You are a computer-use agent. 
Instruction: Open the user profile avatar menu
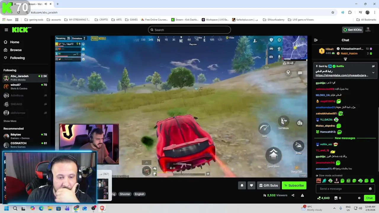point(368,30)
